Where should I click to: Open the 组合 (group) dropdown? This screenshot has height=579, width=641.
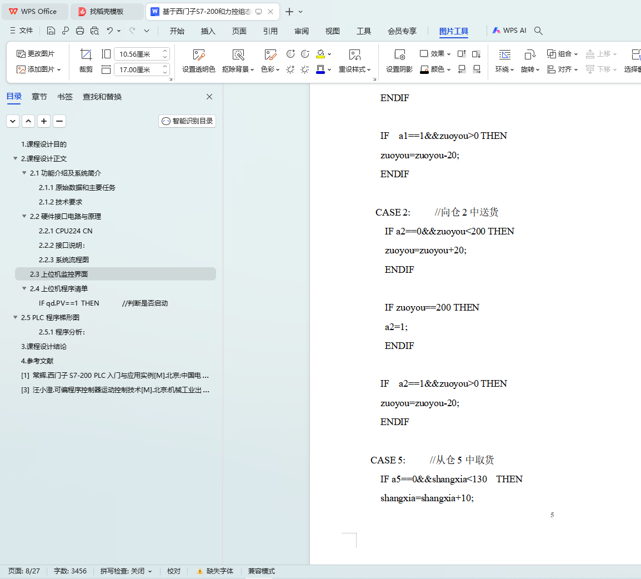tap(562, 53)
